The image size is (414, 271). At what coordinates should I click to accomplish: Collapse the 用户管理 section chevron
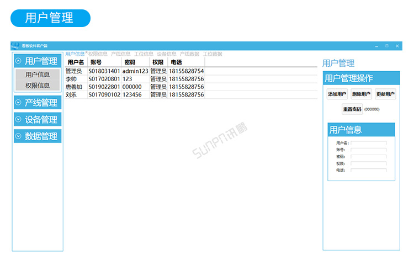[x=18, y=61]
